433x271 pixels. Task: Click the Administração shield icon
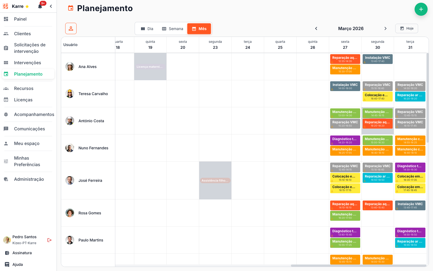(6, 179)
